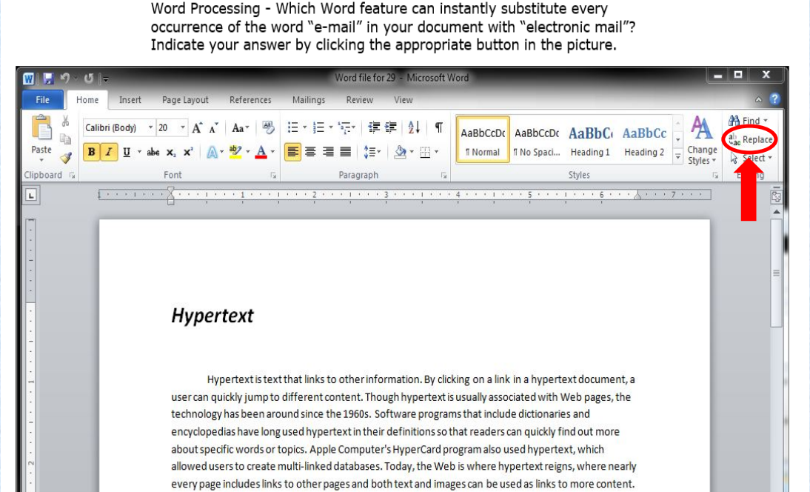Toggle Bold formatting
810x492 pixels.
[x=91, y=152]
